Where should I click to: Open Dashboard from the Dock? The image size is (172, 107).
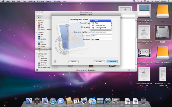click(x=37, y=101)
